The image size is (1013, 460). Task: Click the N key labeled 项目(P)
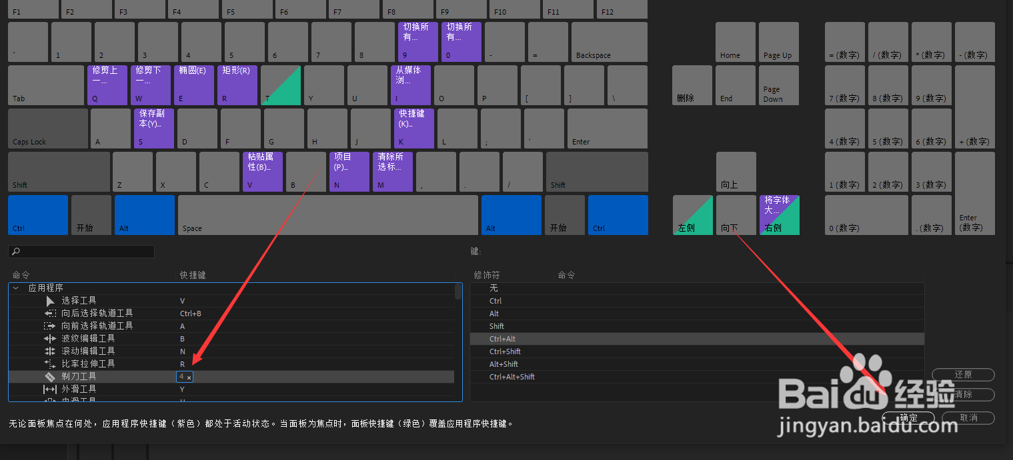[349, 172]
